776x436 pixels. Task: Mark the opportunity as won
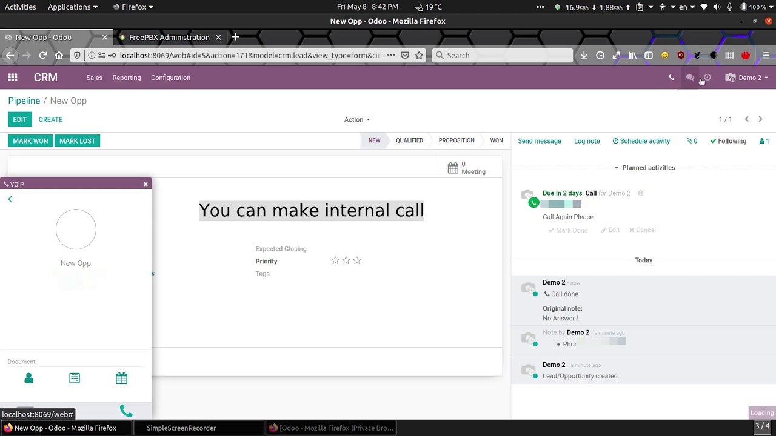(x=30, y=140)
